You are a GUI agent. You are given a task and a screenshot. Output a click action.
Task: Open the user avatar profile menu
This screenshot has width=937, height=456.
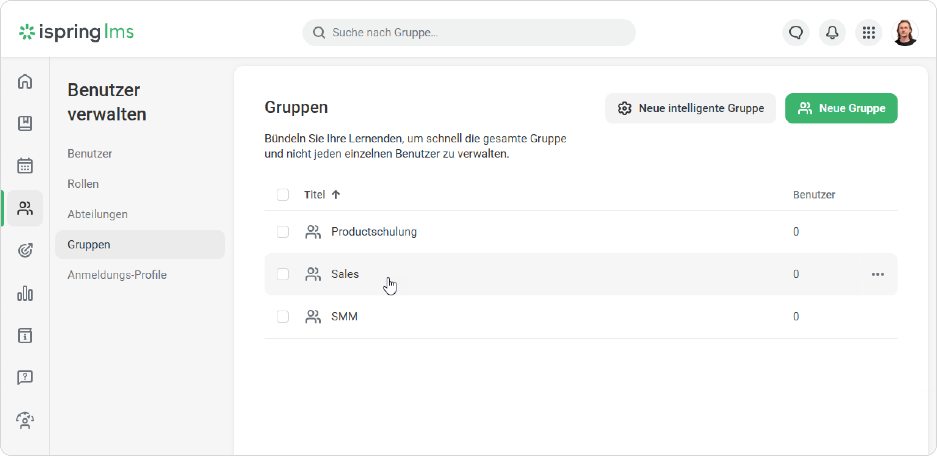pyautogui.click(x=905, y=33)
